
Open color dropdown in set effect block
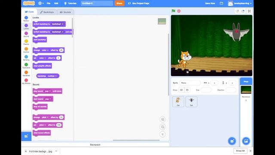(43, 58)
